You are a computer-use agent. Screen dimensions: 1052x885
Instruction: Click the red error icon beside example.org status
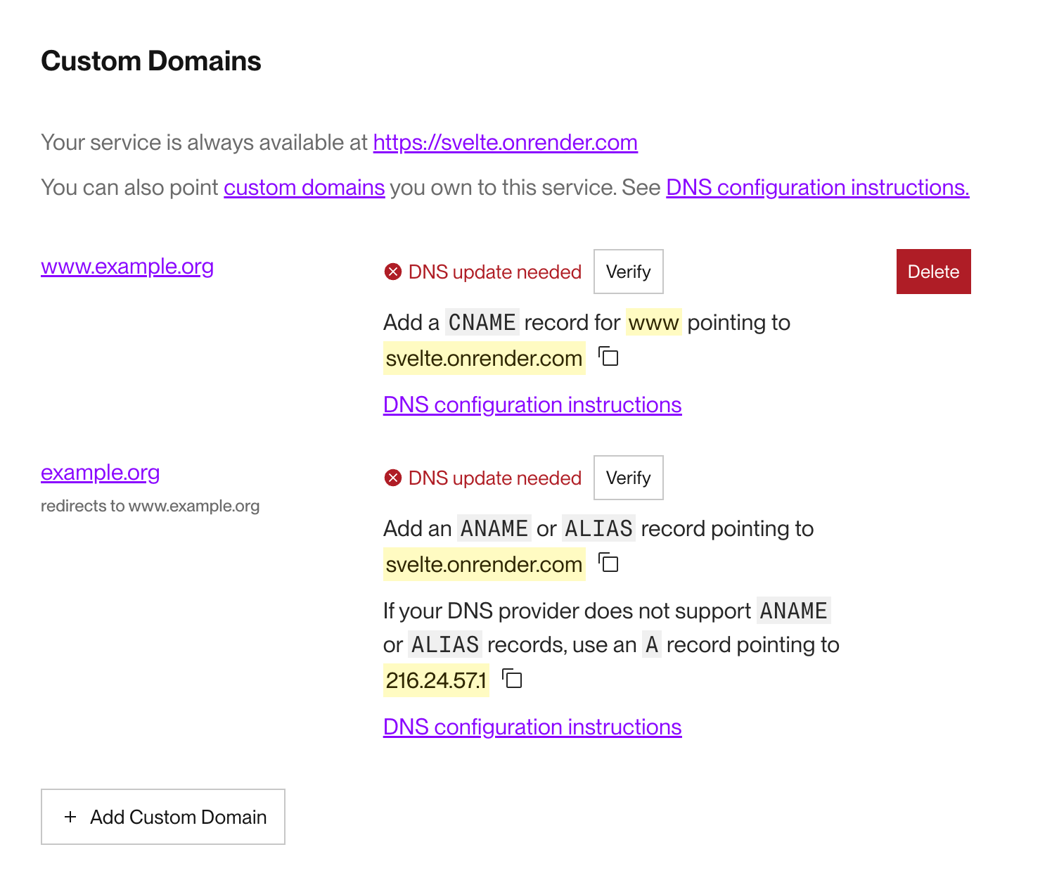(394, 478)
